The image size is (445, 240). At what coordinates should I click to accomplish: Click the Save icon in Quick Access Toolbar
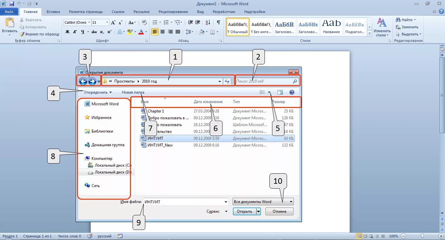coord(12,4)
